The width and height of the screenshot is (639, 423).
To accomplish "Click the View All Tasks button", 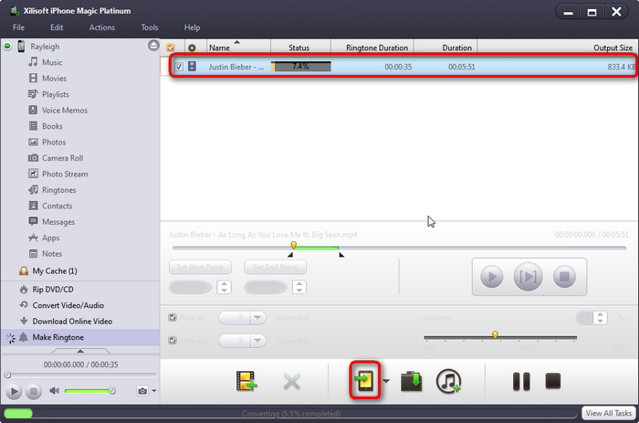I will point(609,414).
